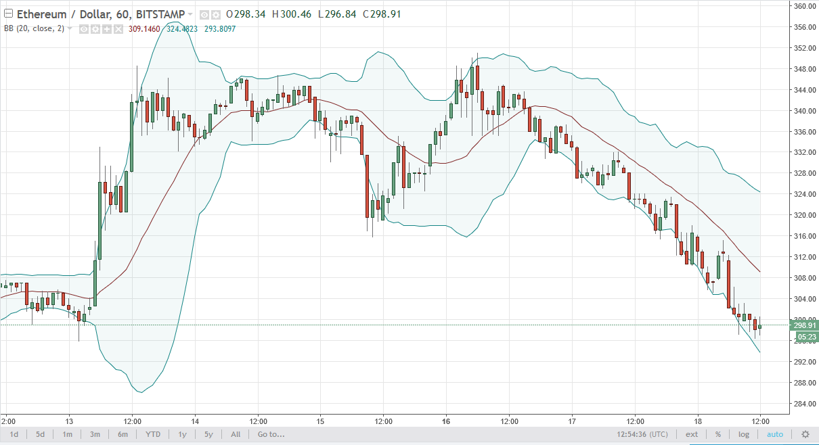Viewport: 819px width, 445px height.
Task: Click the high value H300.46 in header
Action: click(292, 14)
